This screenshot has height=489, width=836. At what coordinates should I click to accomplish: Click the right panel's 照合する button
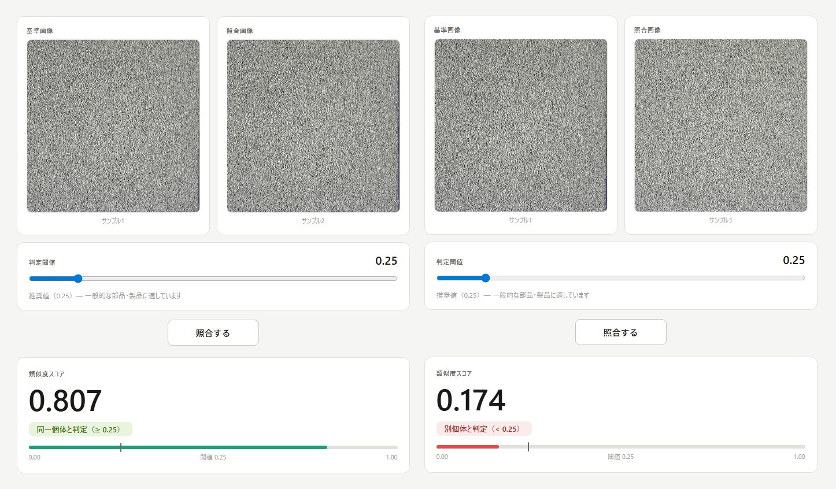tap(621, 332)
